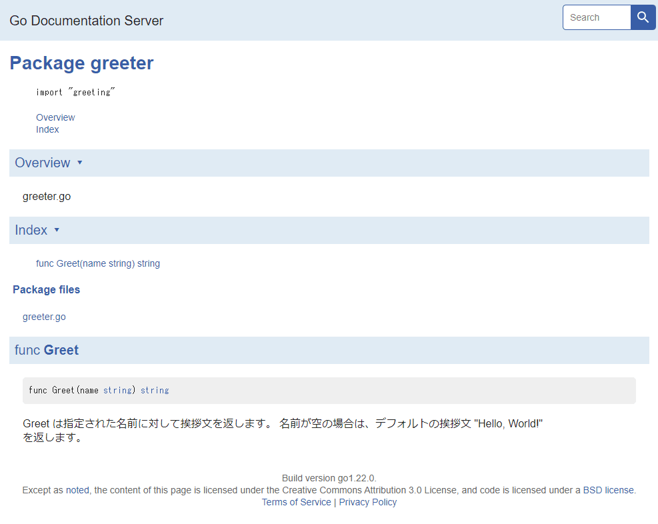The image size is (658, 524).
Task: Click the string parameter type in signature
Action: [117, 390]
